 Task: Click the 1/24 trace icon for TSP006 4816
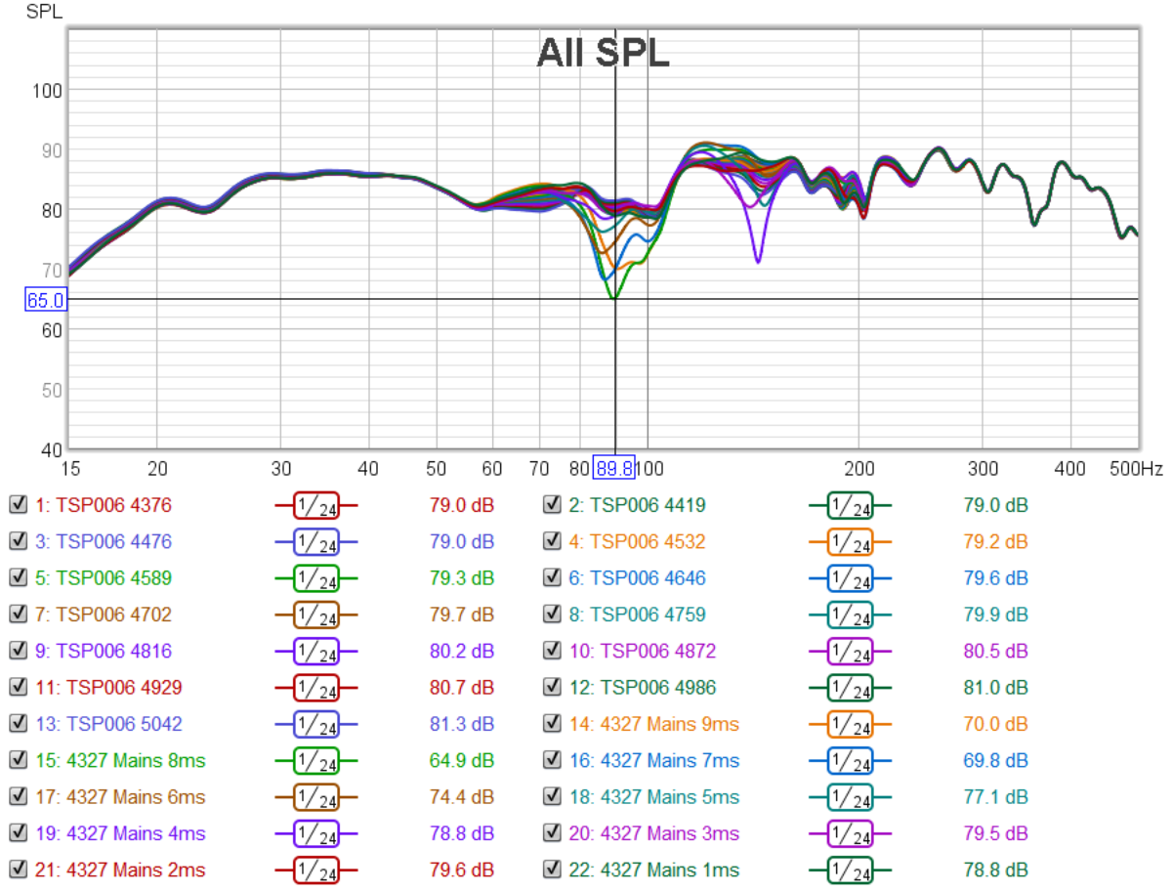(315, 651)
